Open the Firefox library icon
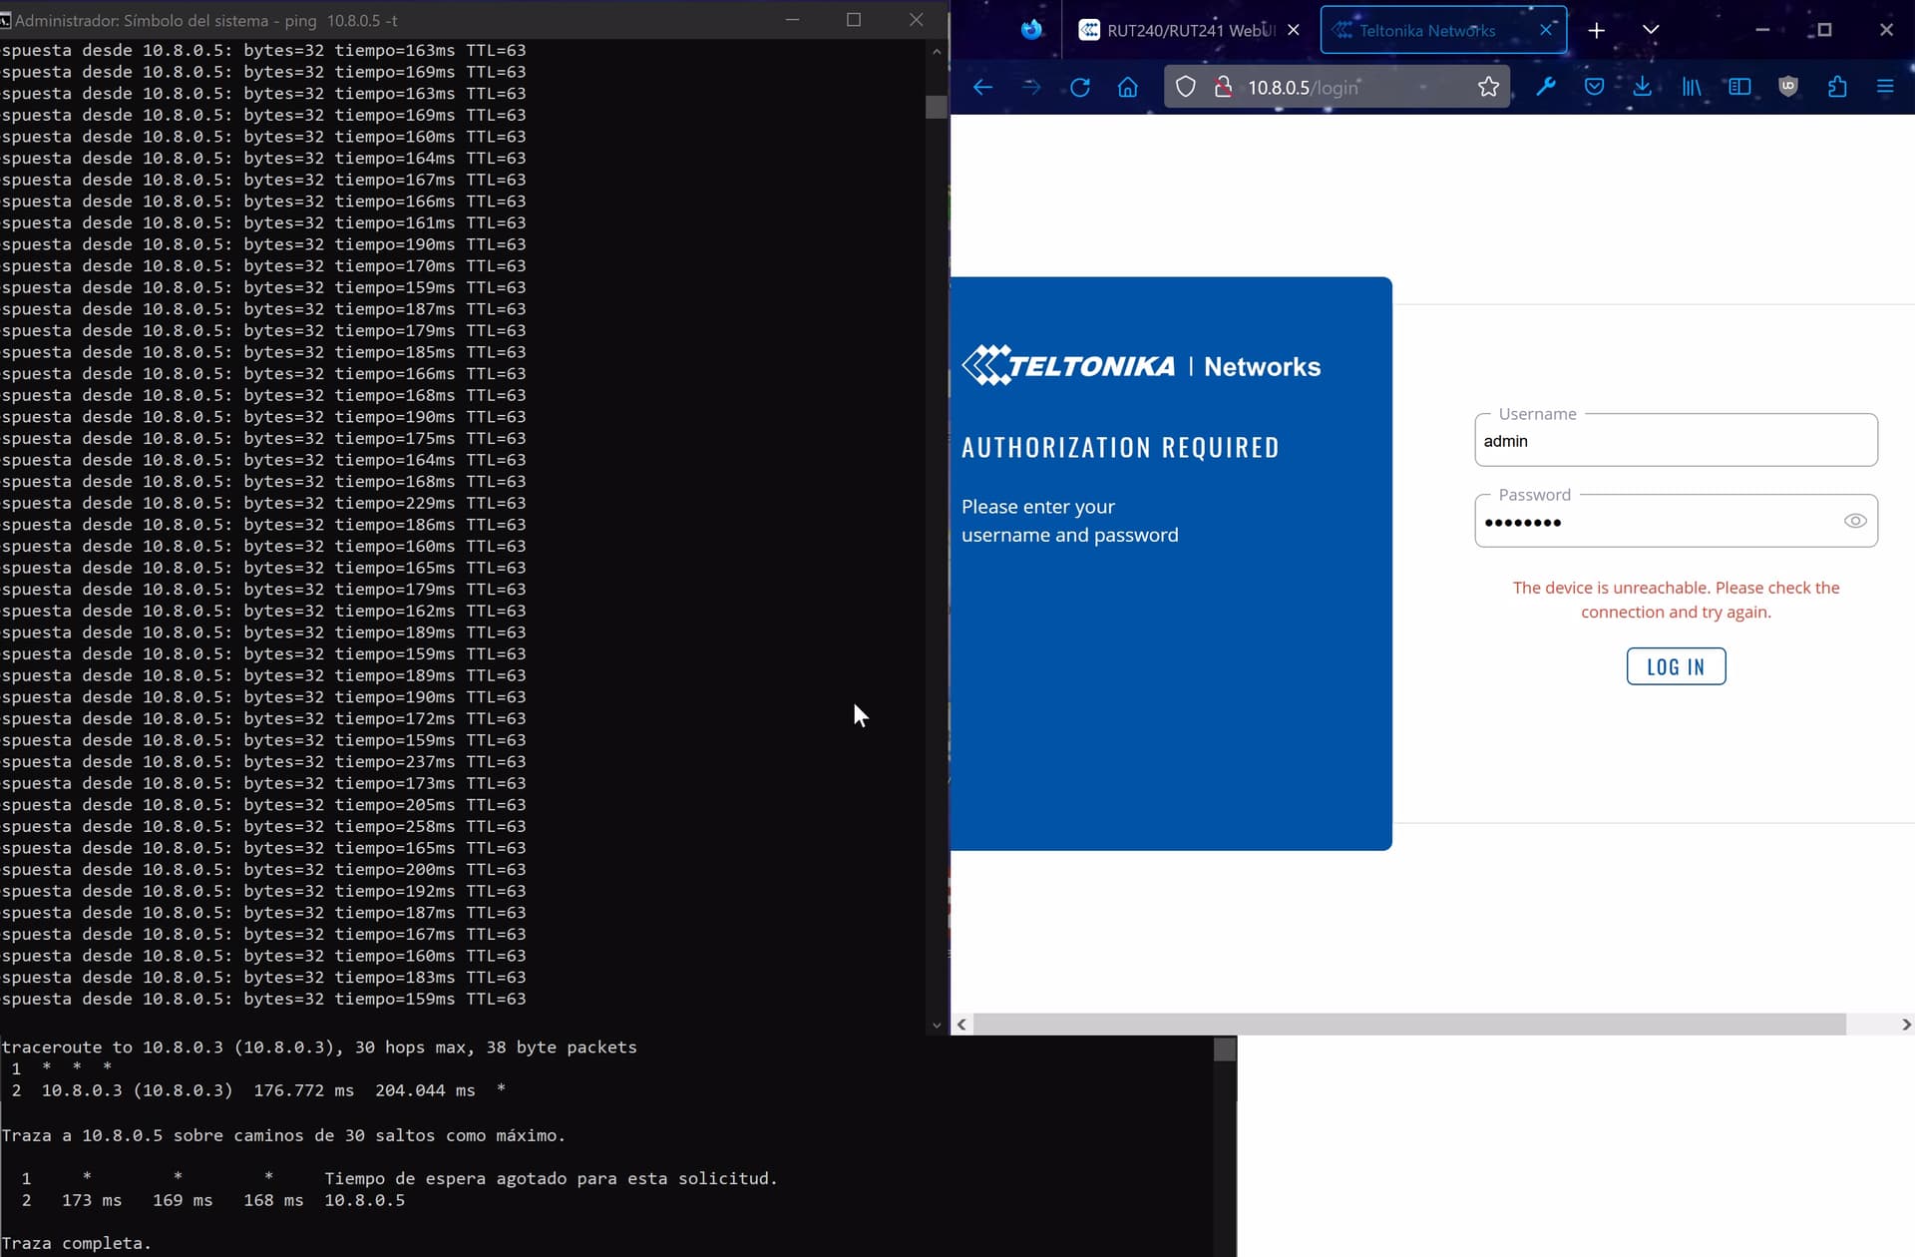 1692,87
